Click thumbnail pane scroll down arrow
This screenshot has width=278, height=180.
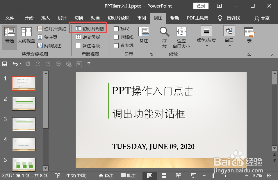(46, 168)
